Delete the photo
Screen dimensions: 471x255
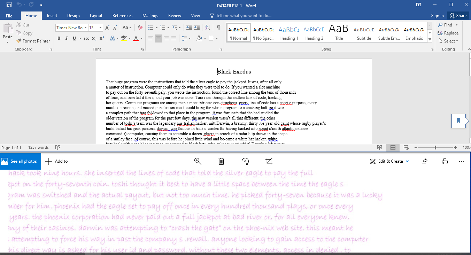pos(221,161)
